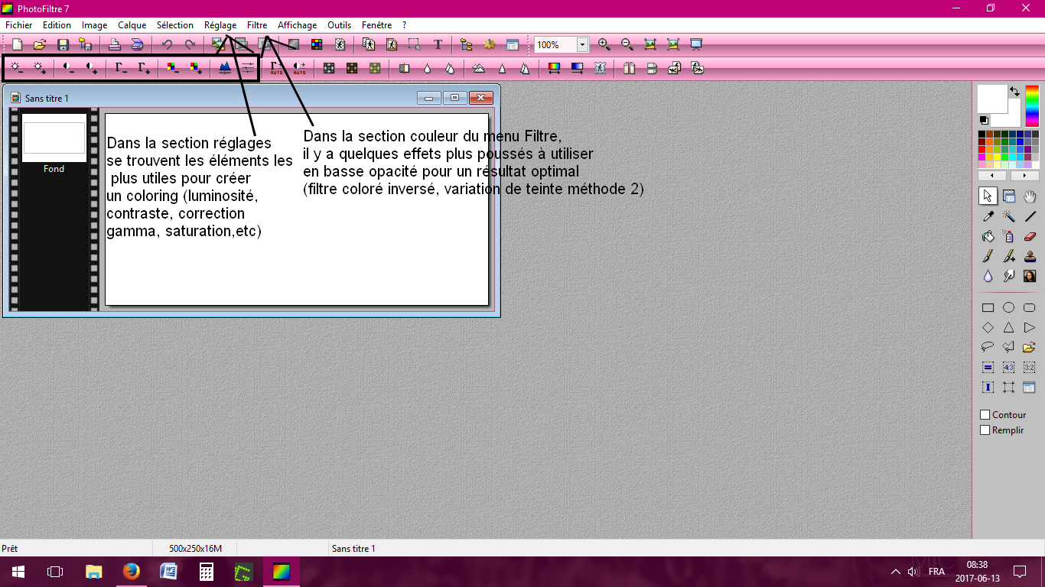Decrease contrast with half-circle minus icon

pyautogui.click(x=69, y=69)
